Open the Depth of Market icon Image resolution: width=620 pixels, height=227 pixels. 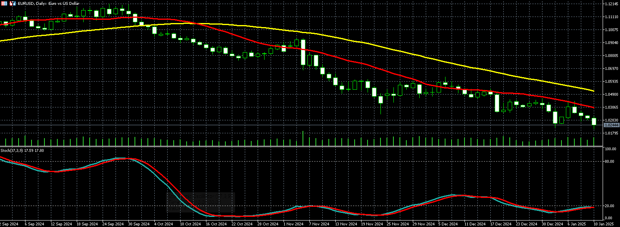pyautogui.click(x=4, y=3)
